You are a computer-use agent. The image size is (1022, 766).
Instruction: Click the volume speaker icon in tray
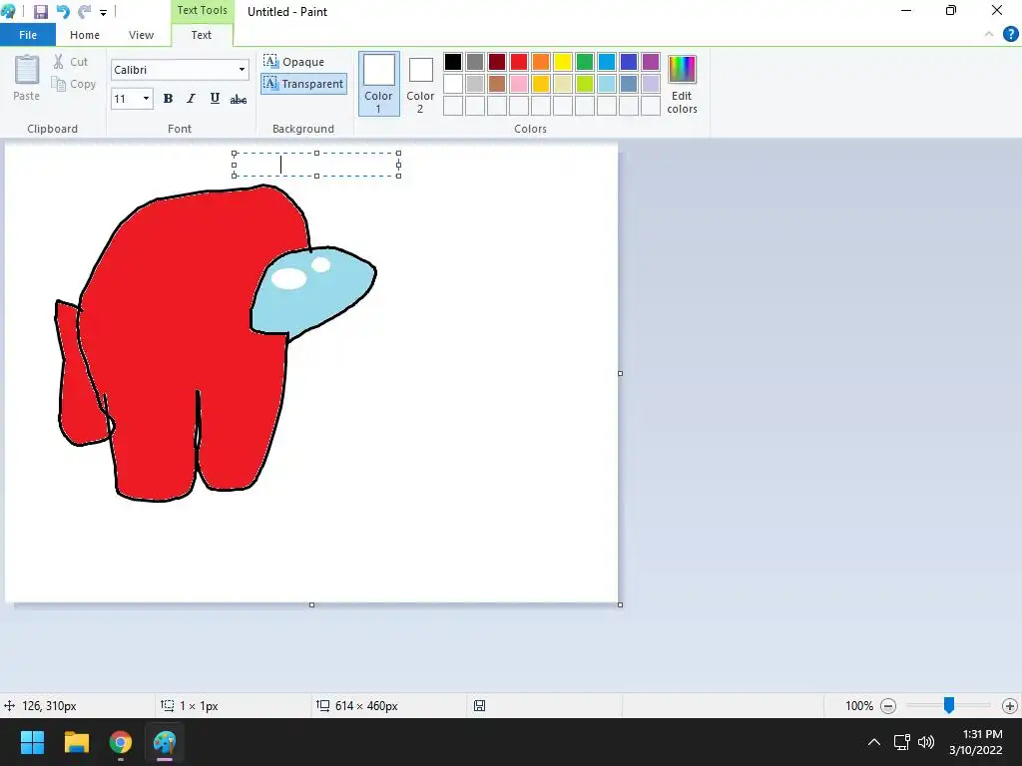[x=926, y=742]
